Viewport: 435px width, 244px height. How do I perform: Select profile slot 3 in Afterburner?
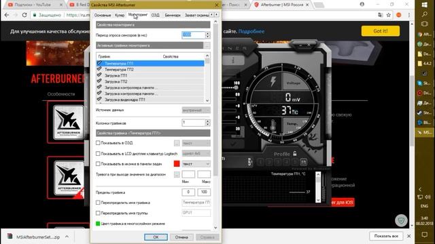point(278,162)
